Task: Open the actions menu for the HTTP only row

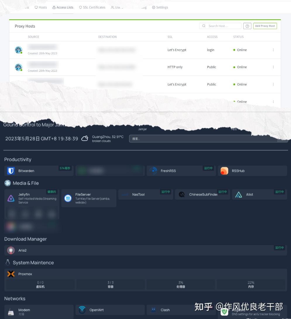Action: pyautogui.click(x=273, y=67)
